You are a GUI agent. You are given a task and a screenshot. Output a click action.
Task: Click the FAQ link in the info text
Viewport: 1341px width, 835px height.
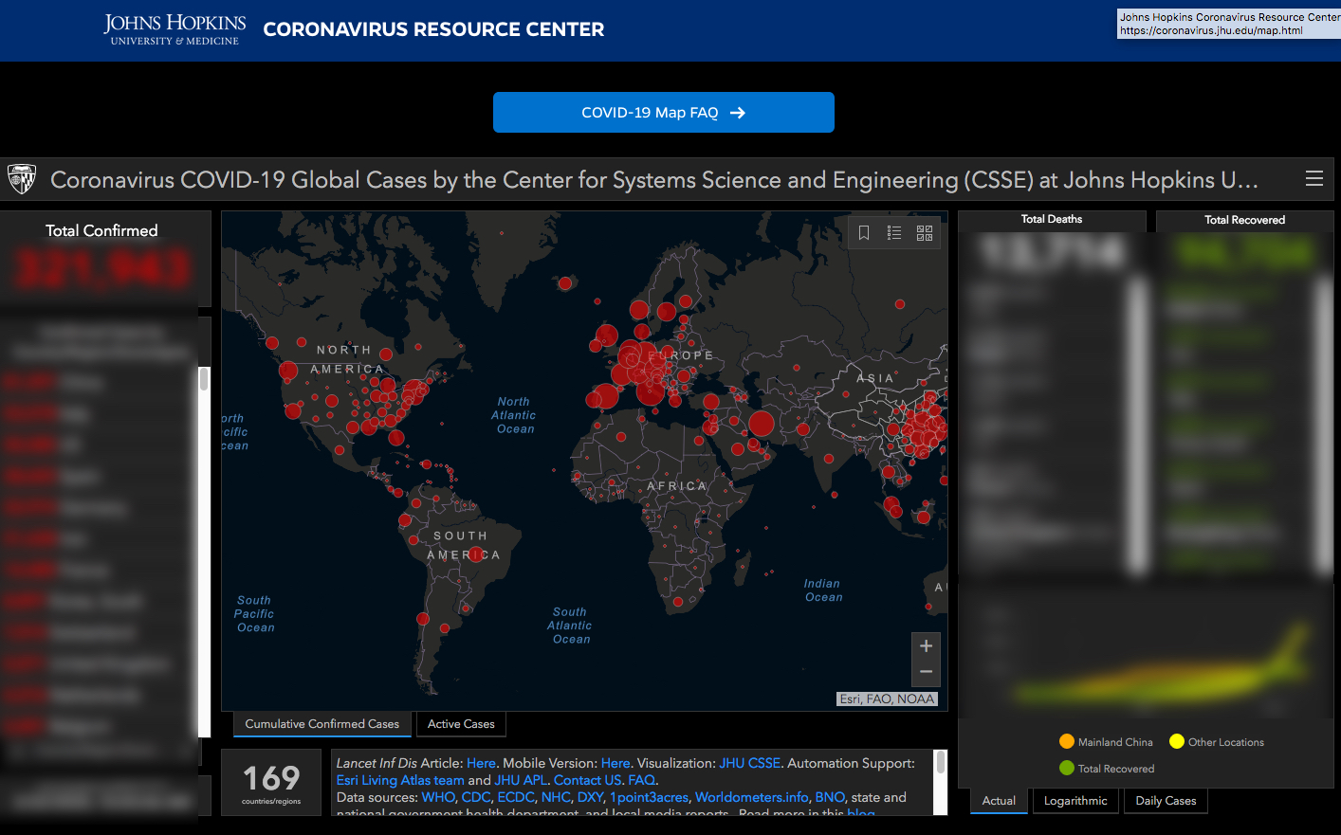tap(641, 780)
